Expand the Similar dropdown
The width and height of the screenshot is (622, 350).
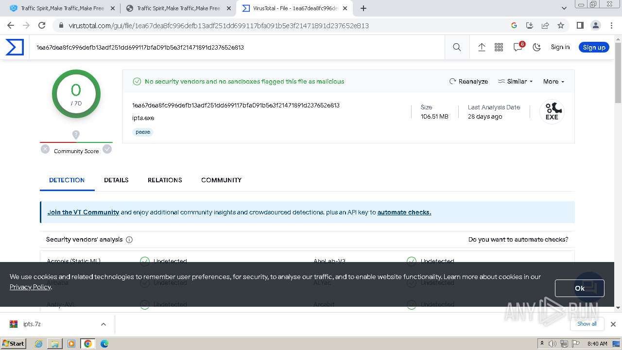[516, 81]
